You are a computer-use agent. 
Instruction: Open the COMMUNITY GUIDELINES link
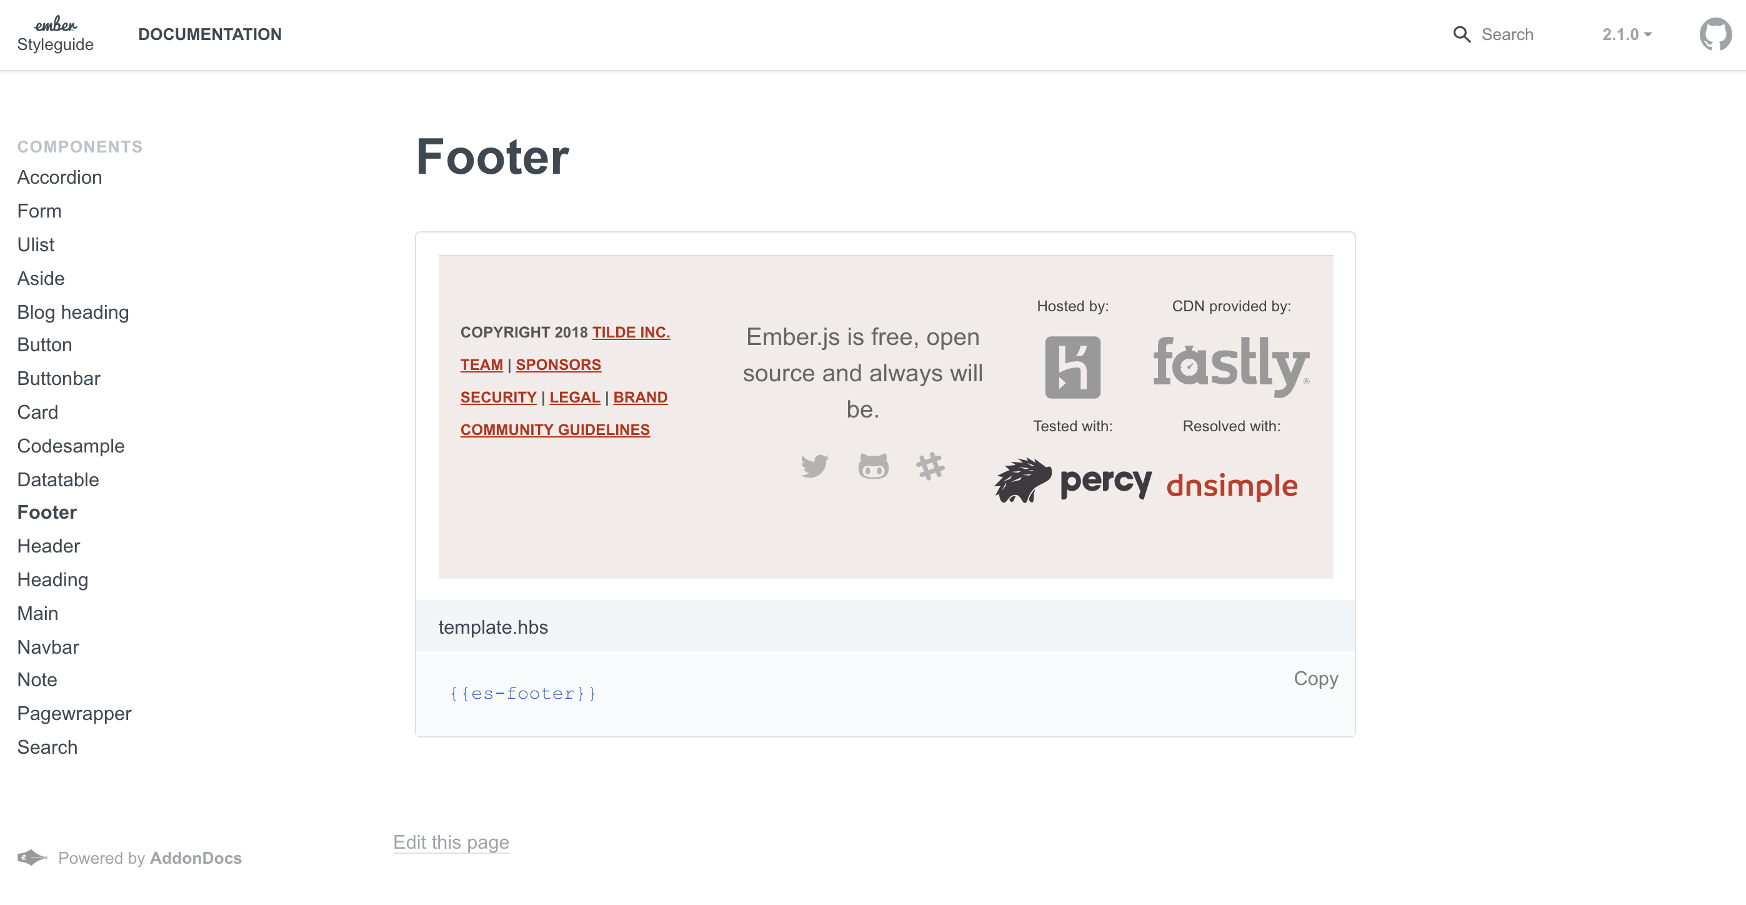(555, 430)
